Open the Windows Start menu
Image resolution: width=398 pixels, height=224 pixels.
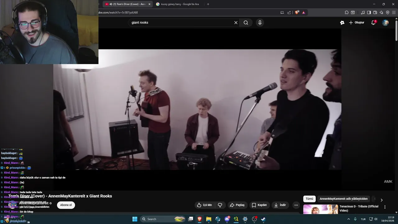[x=135, y=219]
